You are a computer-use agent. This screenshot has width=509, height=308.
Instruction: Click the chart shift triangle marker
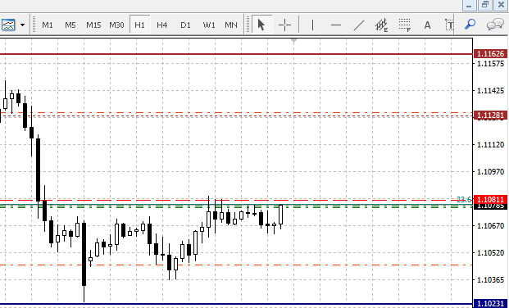point(293,41)
